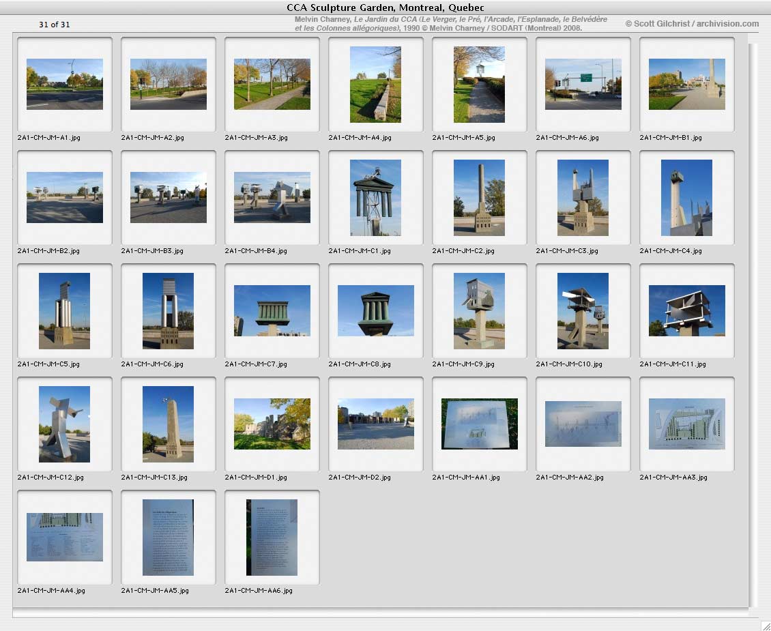Image resolution: width=771 pixels, height=631 pixels.
Task: Select the 2A1-CM-JM-C12.jpg figure sculpture thumbnail
Action: point(64,424)
